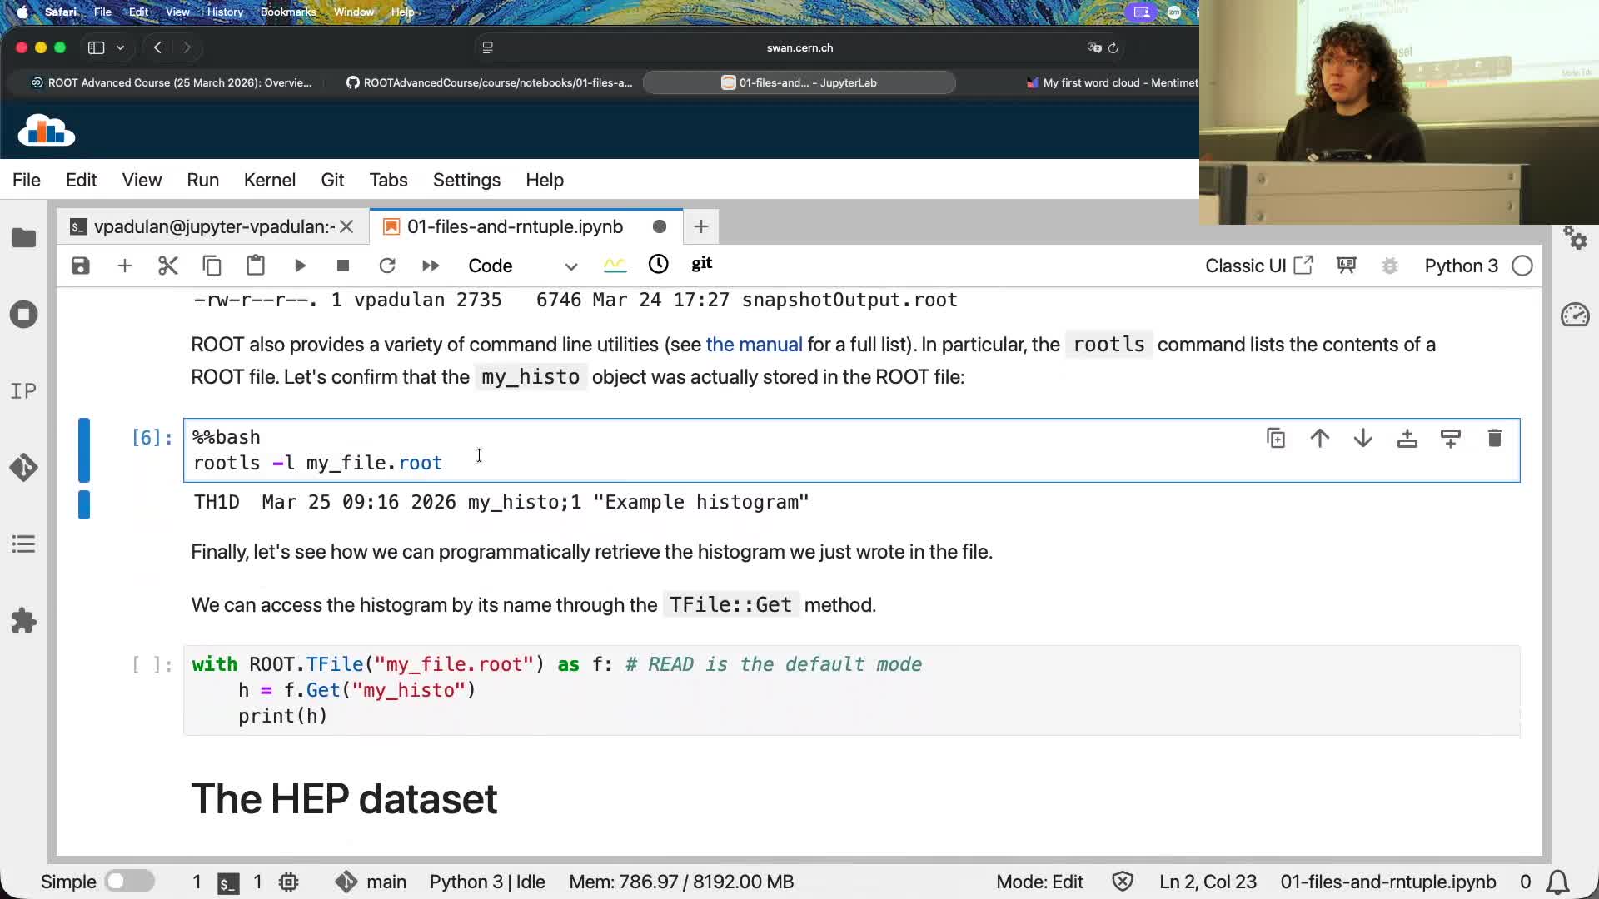The height and width of the screenshot is (899, 1599).
Task: Move cell [6] down with arrow icon
Action: 1363,439
